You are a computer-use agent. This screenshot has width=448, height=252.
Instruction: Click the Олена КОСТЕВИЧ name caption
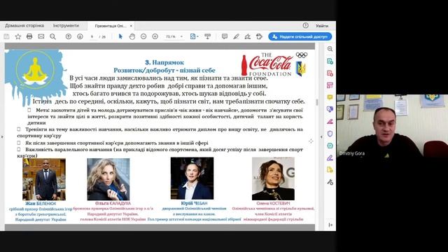(x=273, y=204)
